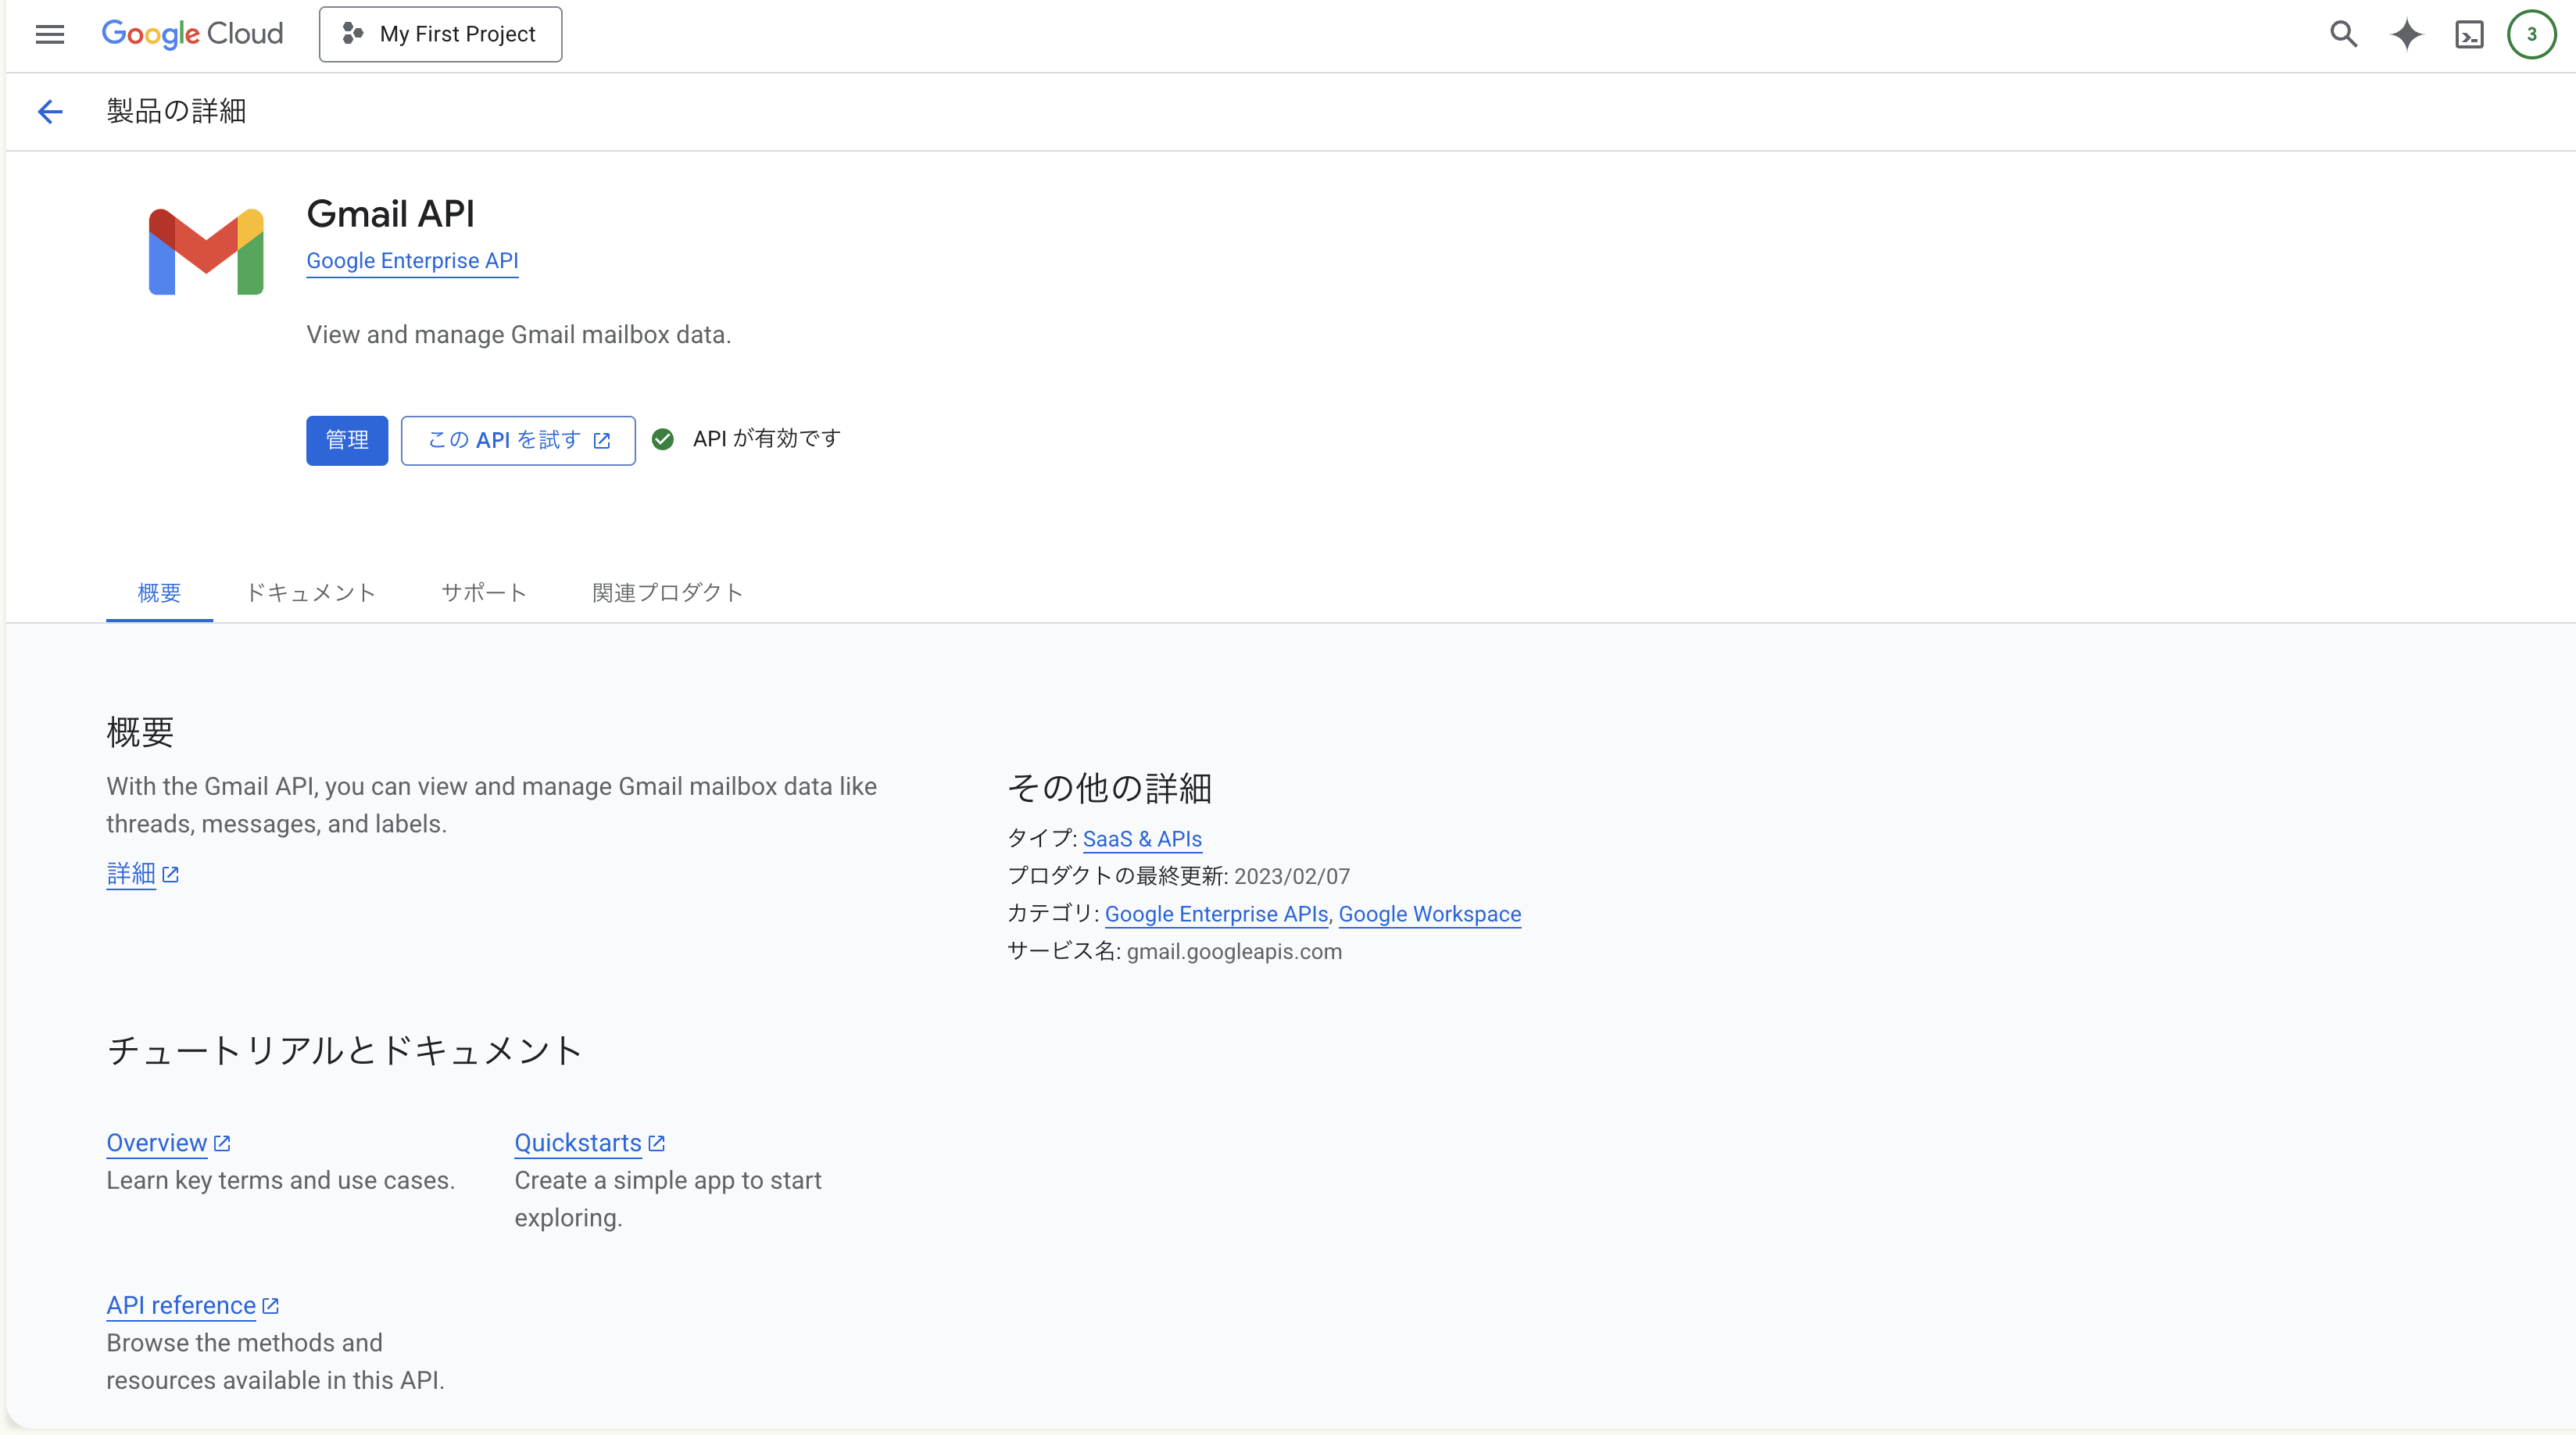Click the Gmail API title text
Image resolution: width=2576 pixels, height=1435 pixels.
tap(390, 214)
